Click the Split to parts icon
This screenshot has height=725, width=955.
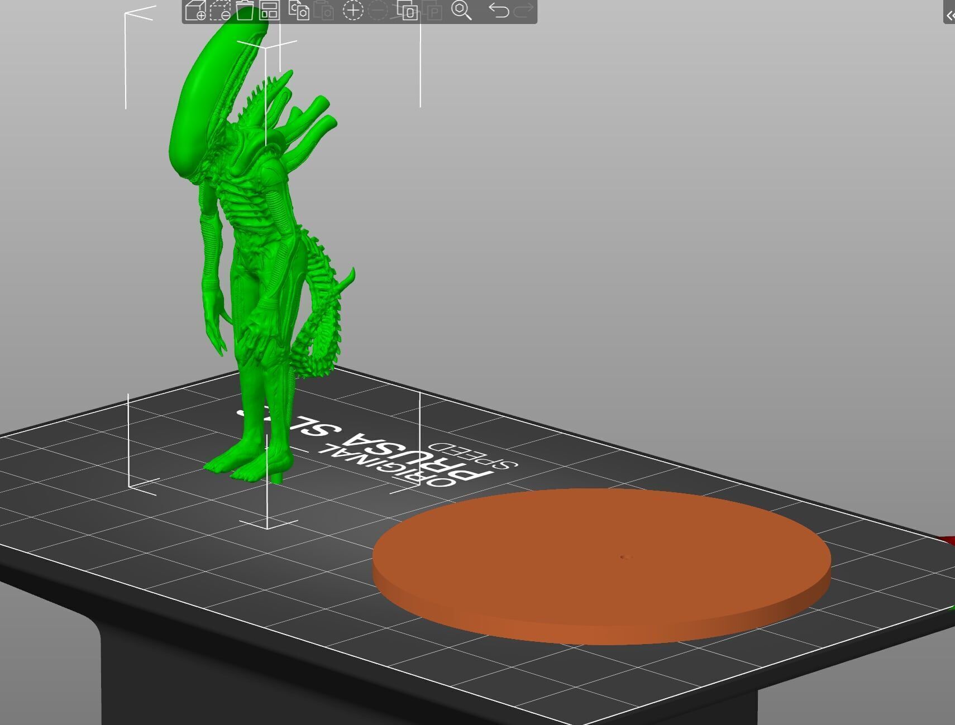point(432,10)
